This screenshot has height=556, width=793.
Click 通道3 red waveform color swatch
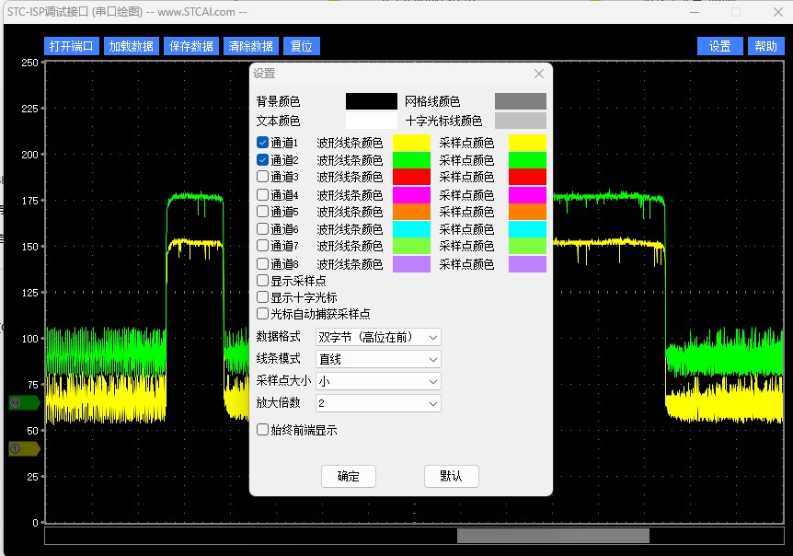point(411,177)
